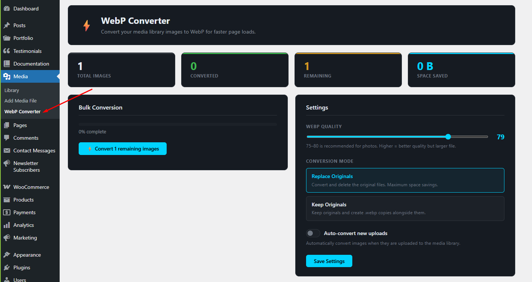Open Add Media File submenu item
Viewport: 532px width, 282px height.
pyautogui.click(x=21, y=101)
